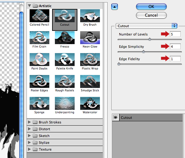Expand the Sketch filter folder
185x158 pixels.
pos(29,136)
